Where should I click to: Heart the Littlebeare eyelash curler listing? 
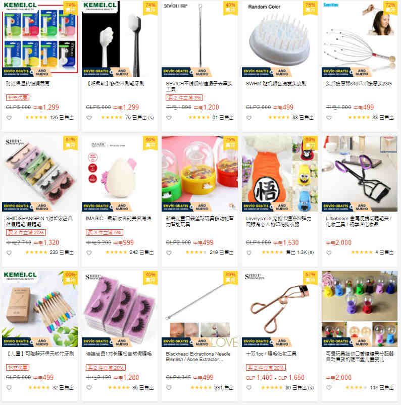pyautogui.click(x=329, y=252)
